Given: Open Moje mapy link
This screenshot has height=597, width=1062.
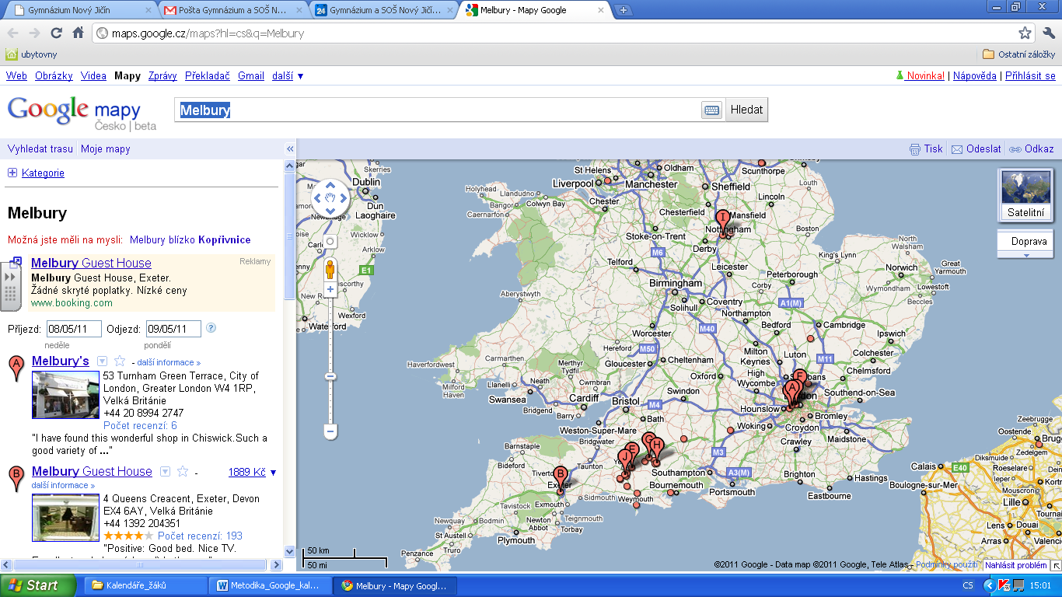Looking at the screenshot, I should [106, 149].
